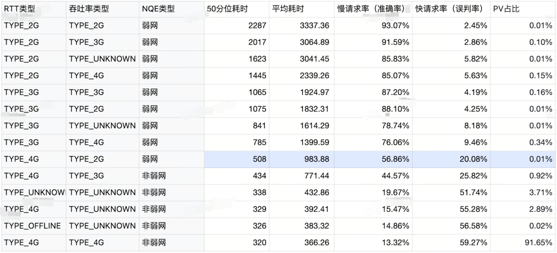
Task: Click 非弱网 in the TYPE_OFFLINE row
Action: [x=172, y=226]
